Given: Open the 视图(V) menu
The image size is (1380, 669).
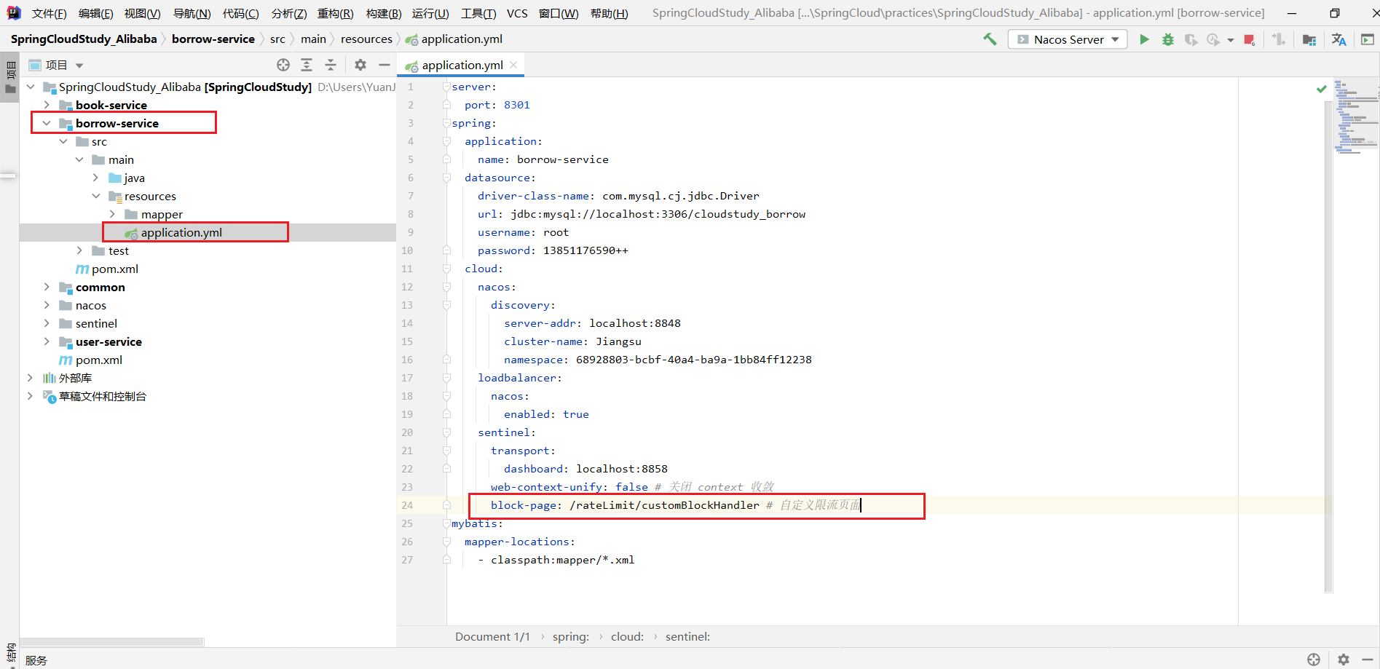Looking at the screenshot, I should click(x=142, y=13).
